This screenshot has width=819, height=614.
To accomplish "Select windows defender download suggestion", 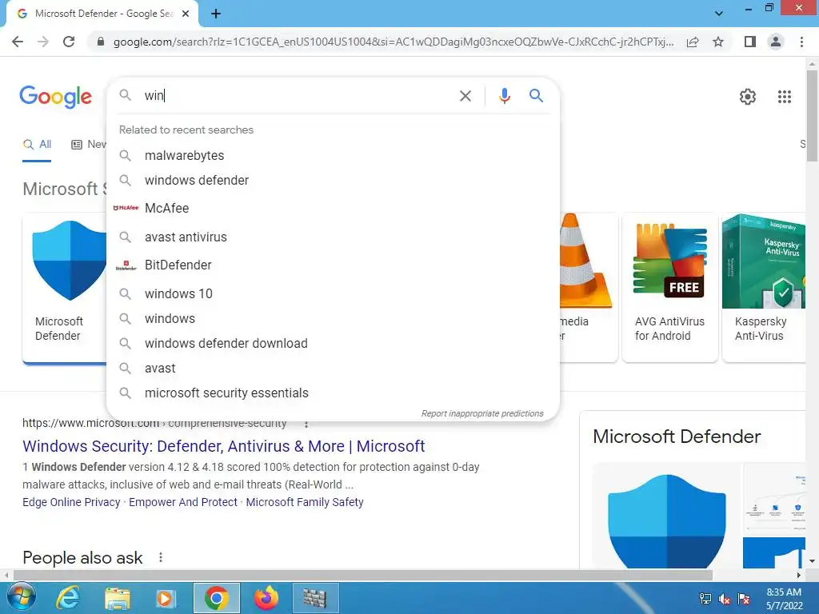I will pos(333,344).
